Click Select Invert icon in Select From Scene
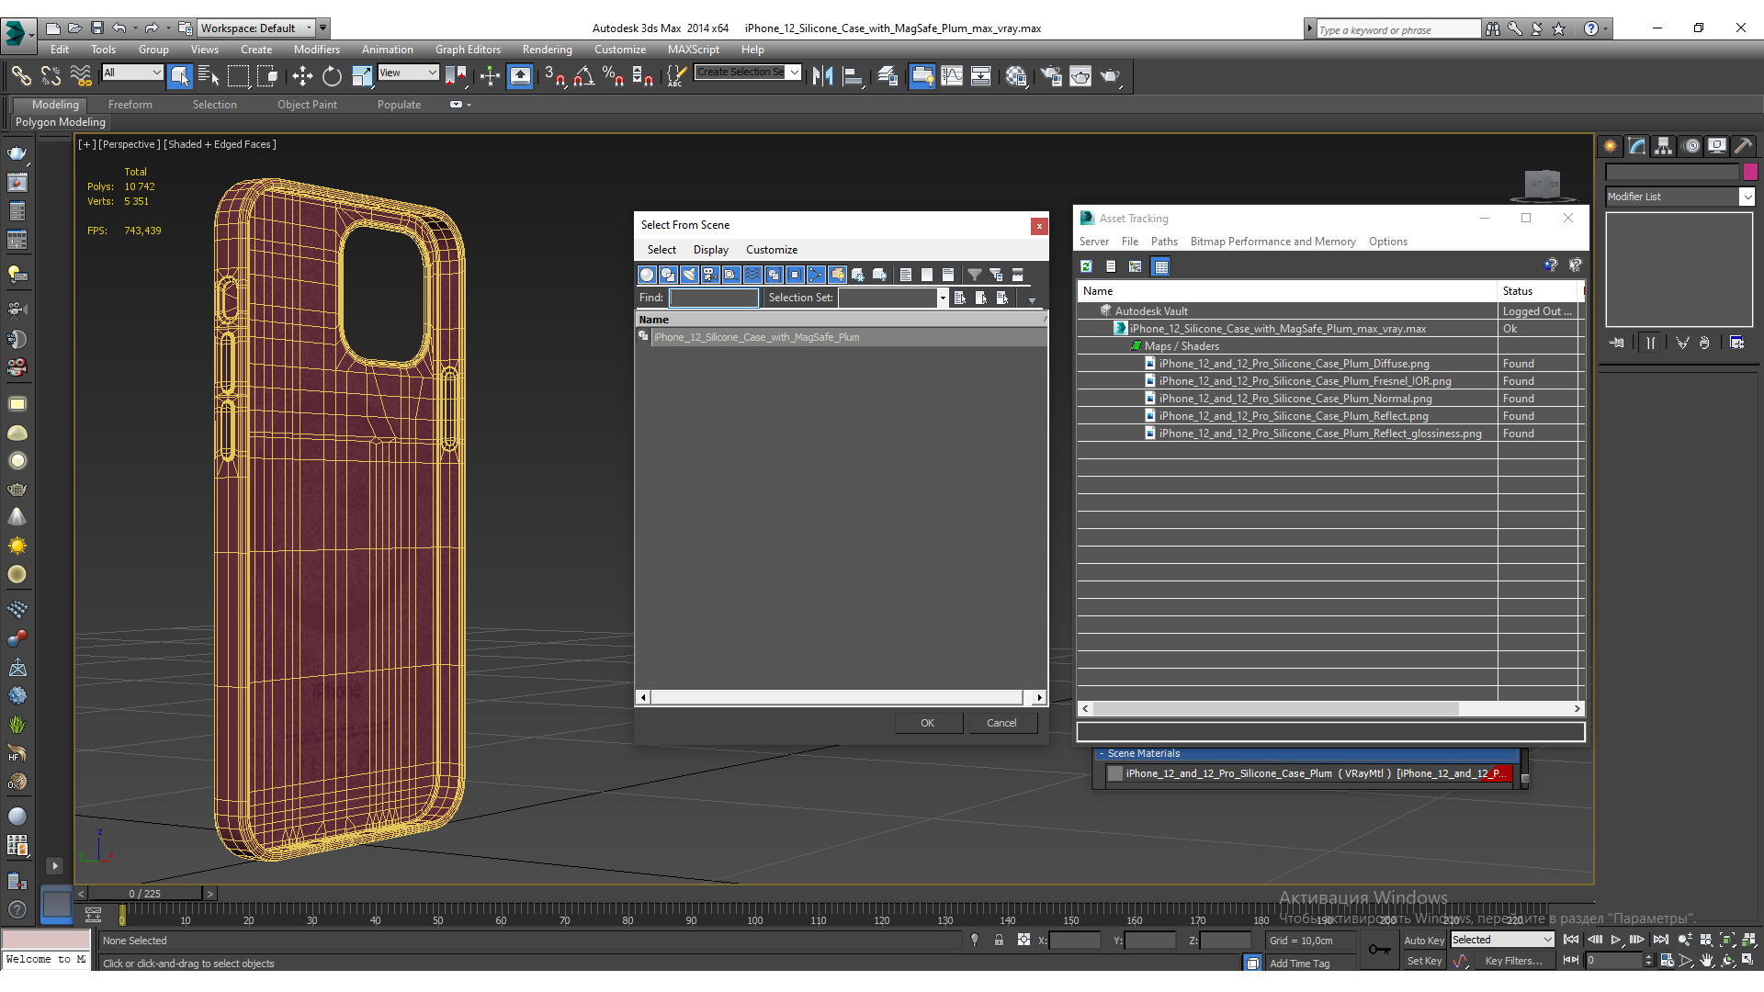This screenshot has height=992, width=1764. 948,275
